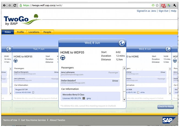Click the License: HD-SB 278 text
The image size is (180, 127).
pyautogui.click(x=72, y=98)
